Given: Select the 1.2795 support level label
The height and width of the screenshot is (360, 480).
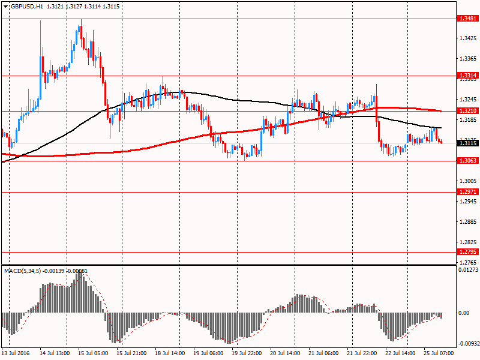Looking at the screenshot, I should 468,251.
